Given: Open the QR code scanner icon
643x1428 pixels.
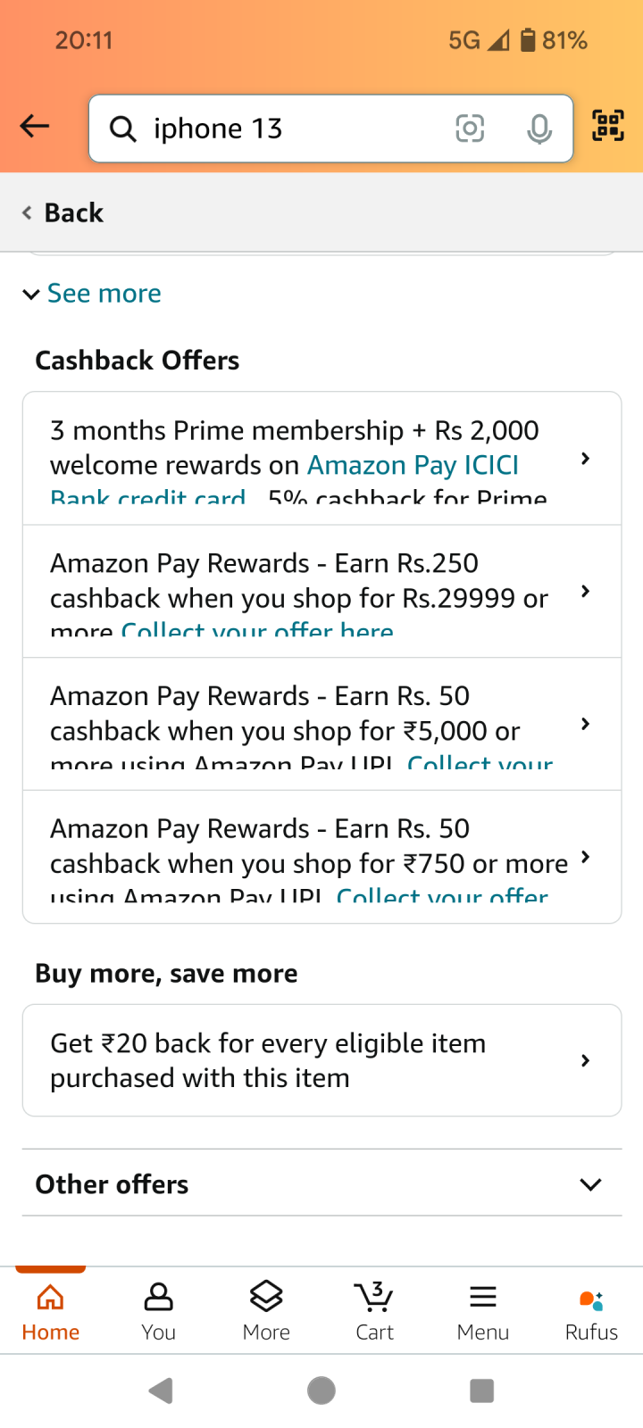Looking at the screenshot, I should coord(608,126).
